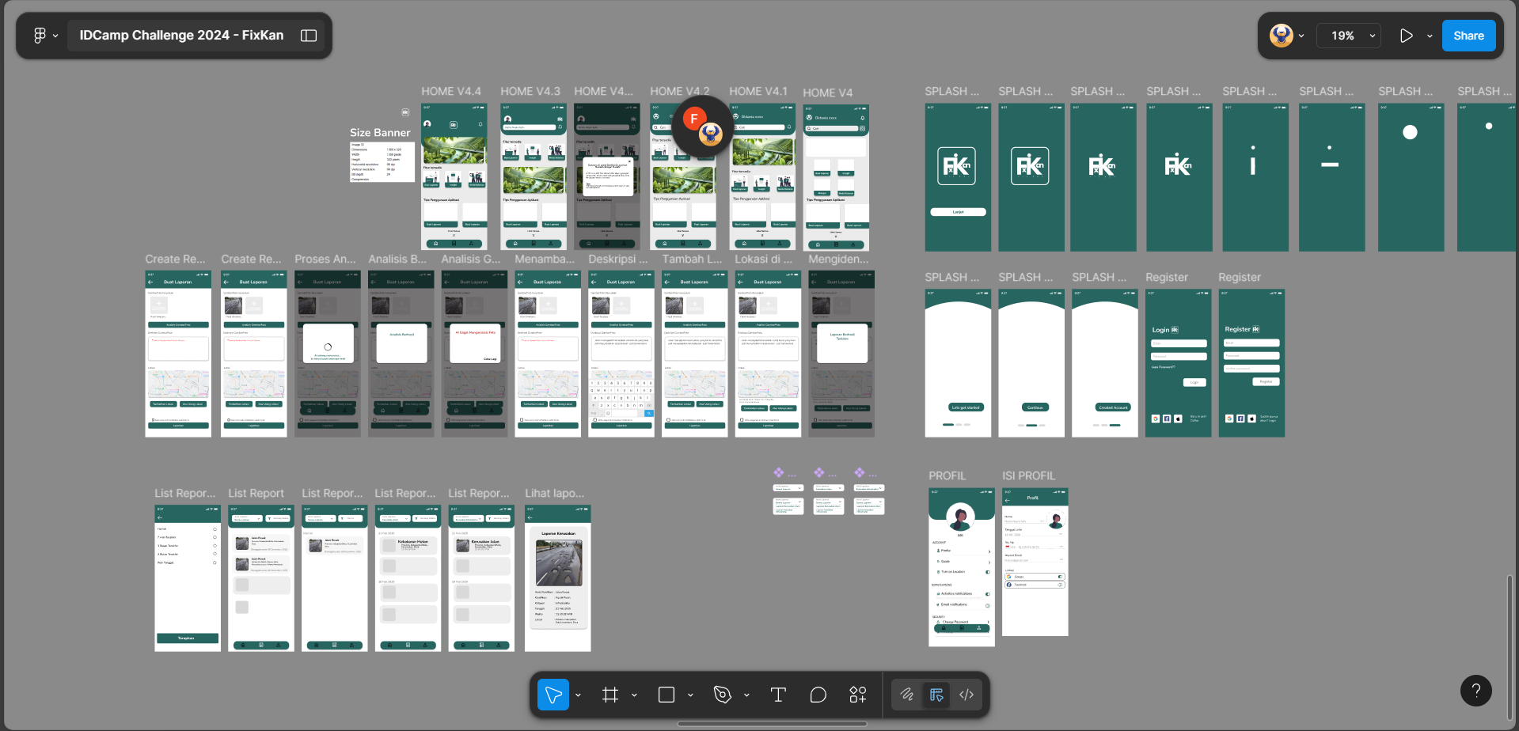Image resolution: width=1519 pixels, height=731 pixels.
Task: Select the Frame tool
Action: pos(610,694)
